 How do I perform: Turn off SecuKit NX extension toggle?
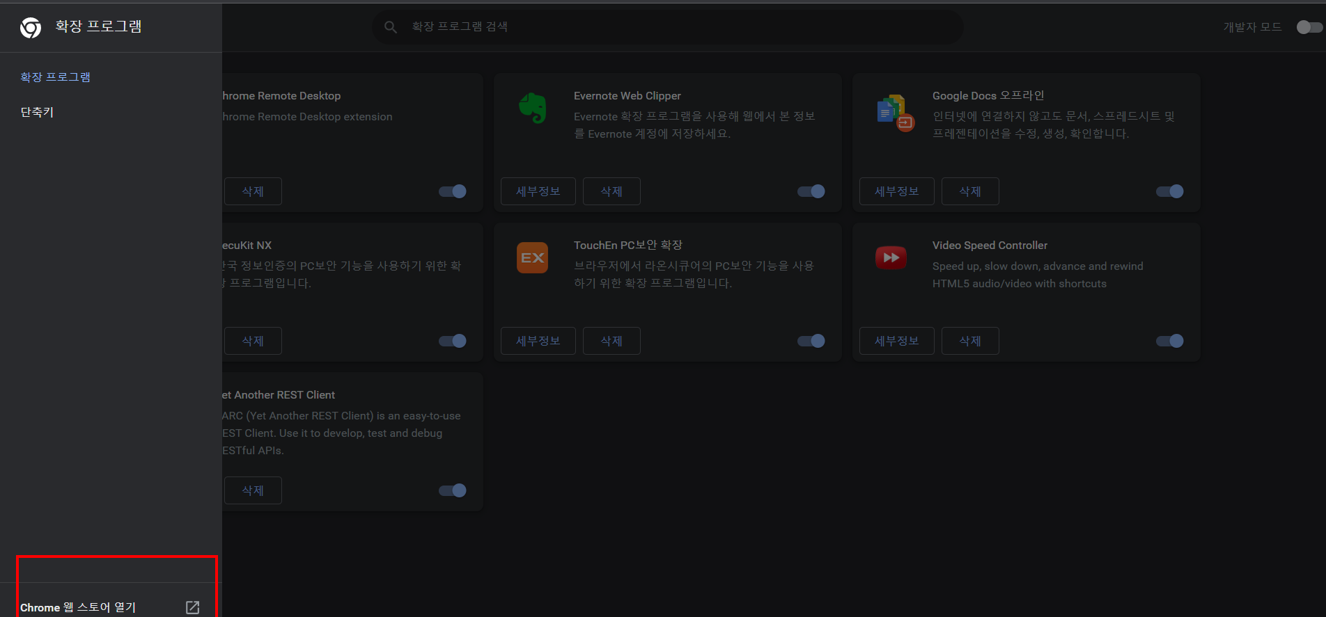click(453, 341)
